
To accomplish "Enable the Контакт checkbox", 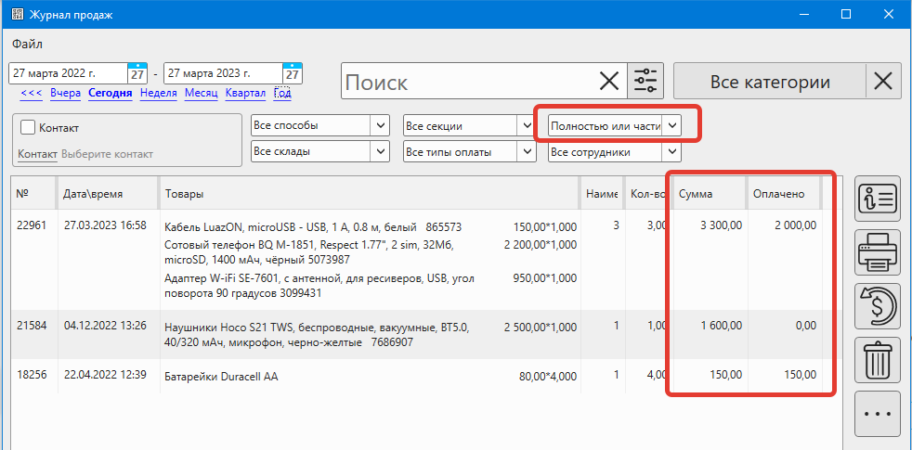I will pos(28,127).
